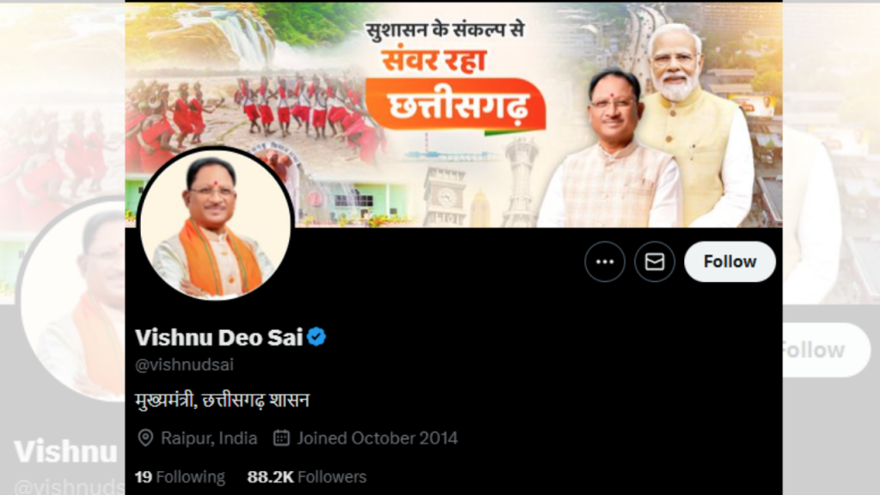Click the orange छत्तीसगढ़ banner label
Screen dimensions: 880x495
455,104
